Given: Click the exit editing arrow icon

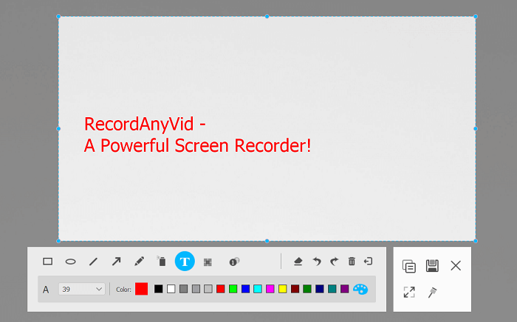Looking at the screenshot, I should pyautogui.click(x=369, y=261).
